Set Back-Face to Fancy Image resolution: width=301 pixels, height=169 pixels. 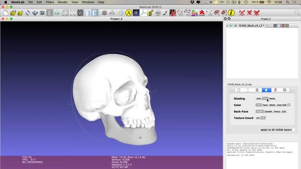click(x=277, y=112)
